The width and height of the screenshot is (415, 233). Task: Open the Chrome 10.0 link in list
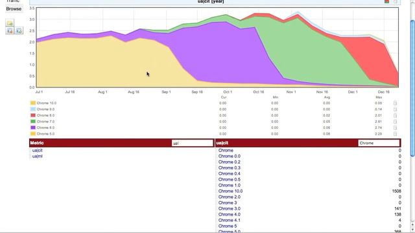tap(231, 191)
